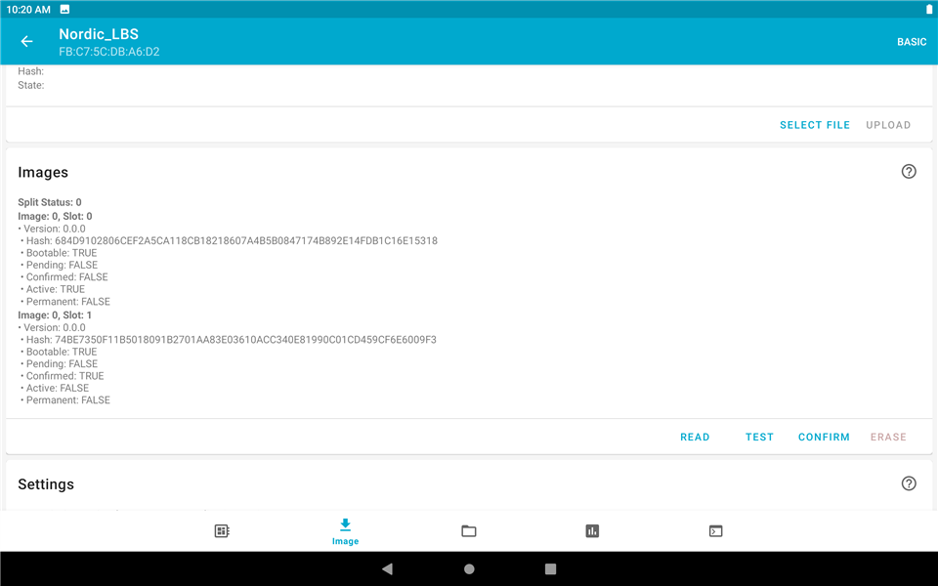Click the Images section heading
938x586 pixels.
point(43,172)
